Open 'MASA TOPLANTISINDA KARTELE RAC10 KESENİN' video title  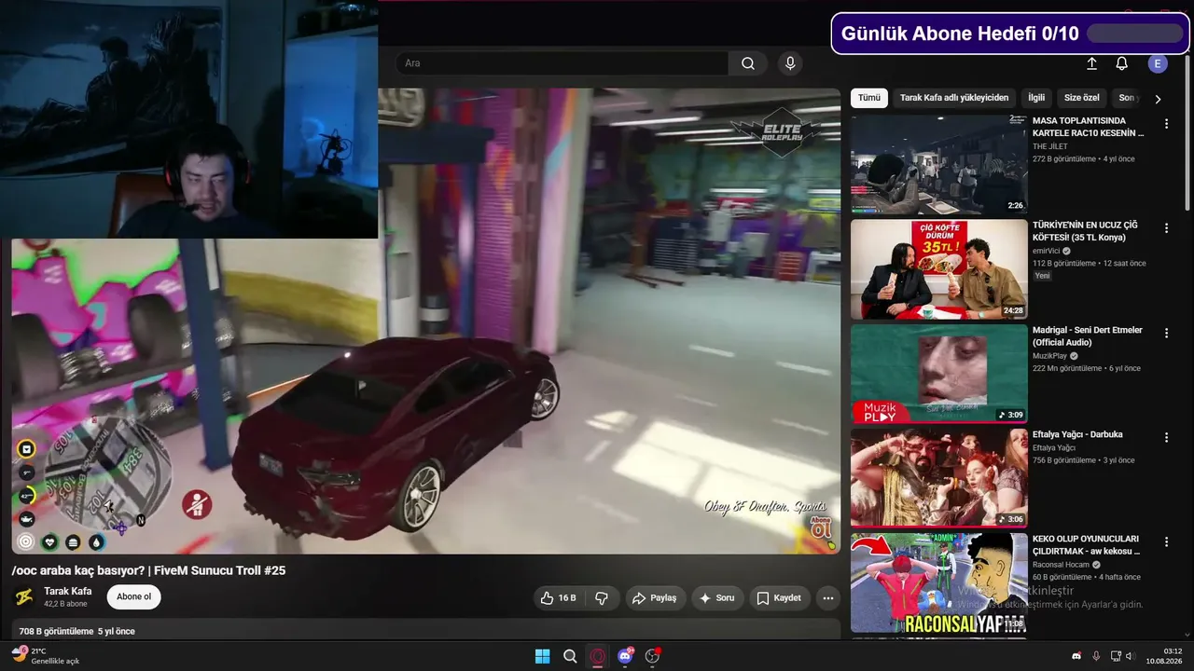click(x=1088, y=127)
